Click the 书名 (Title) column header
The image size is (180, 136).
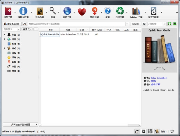(x=50, y=30)
